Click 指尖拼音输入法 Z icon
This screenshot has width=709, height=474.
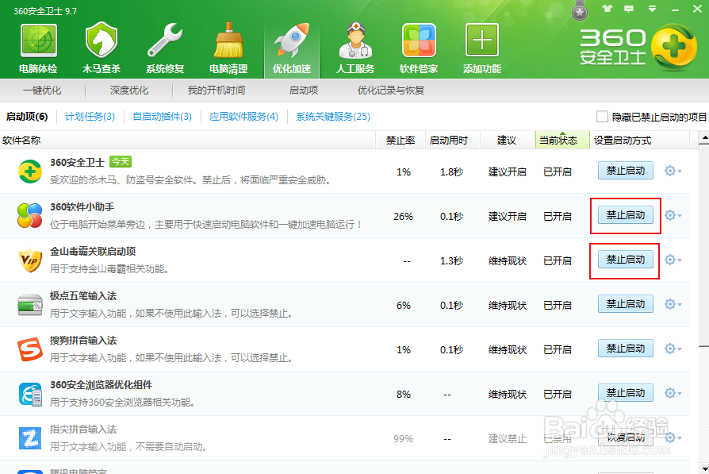pyautogui.click(x=30, y=438)
